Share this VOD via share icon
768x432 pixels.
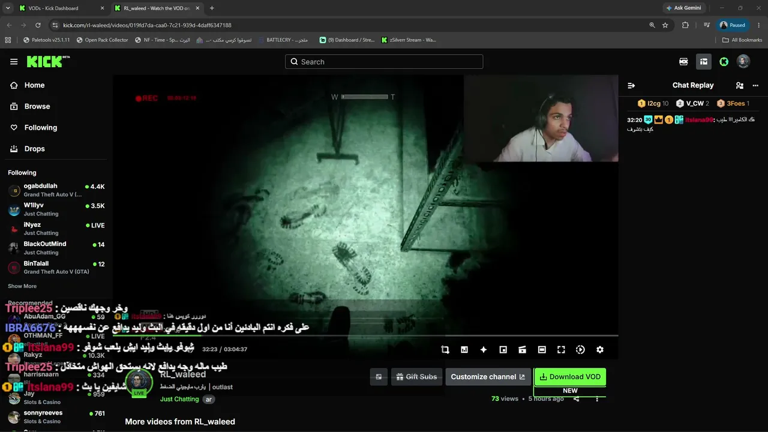pos(577,399)
